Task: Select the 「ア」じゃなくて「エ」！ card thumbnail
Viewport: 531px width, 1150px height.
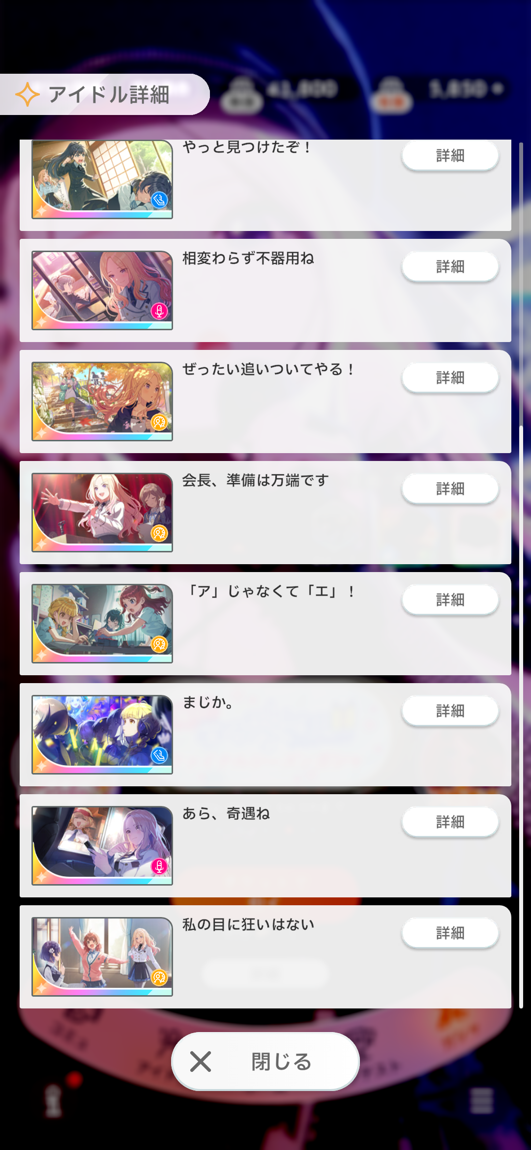Action: coord(102,624)
